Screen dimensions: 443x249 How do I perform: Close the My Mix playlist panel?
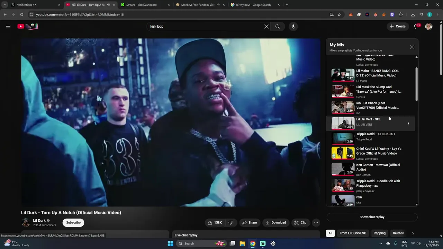412,47
